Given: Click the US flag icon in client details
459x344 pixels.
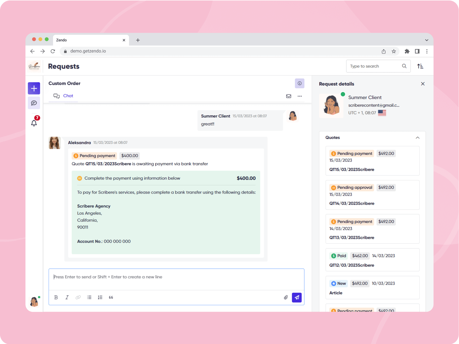Looking at the screenshot, I should click(382, 113).
